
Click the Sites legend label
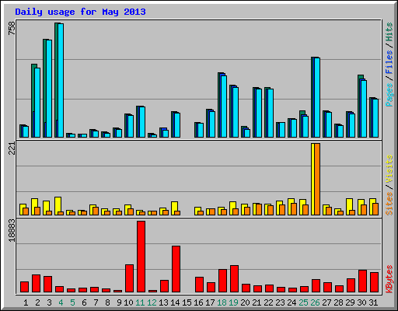click(389, 204)
